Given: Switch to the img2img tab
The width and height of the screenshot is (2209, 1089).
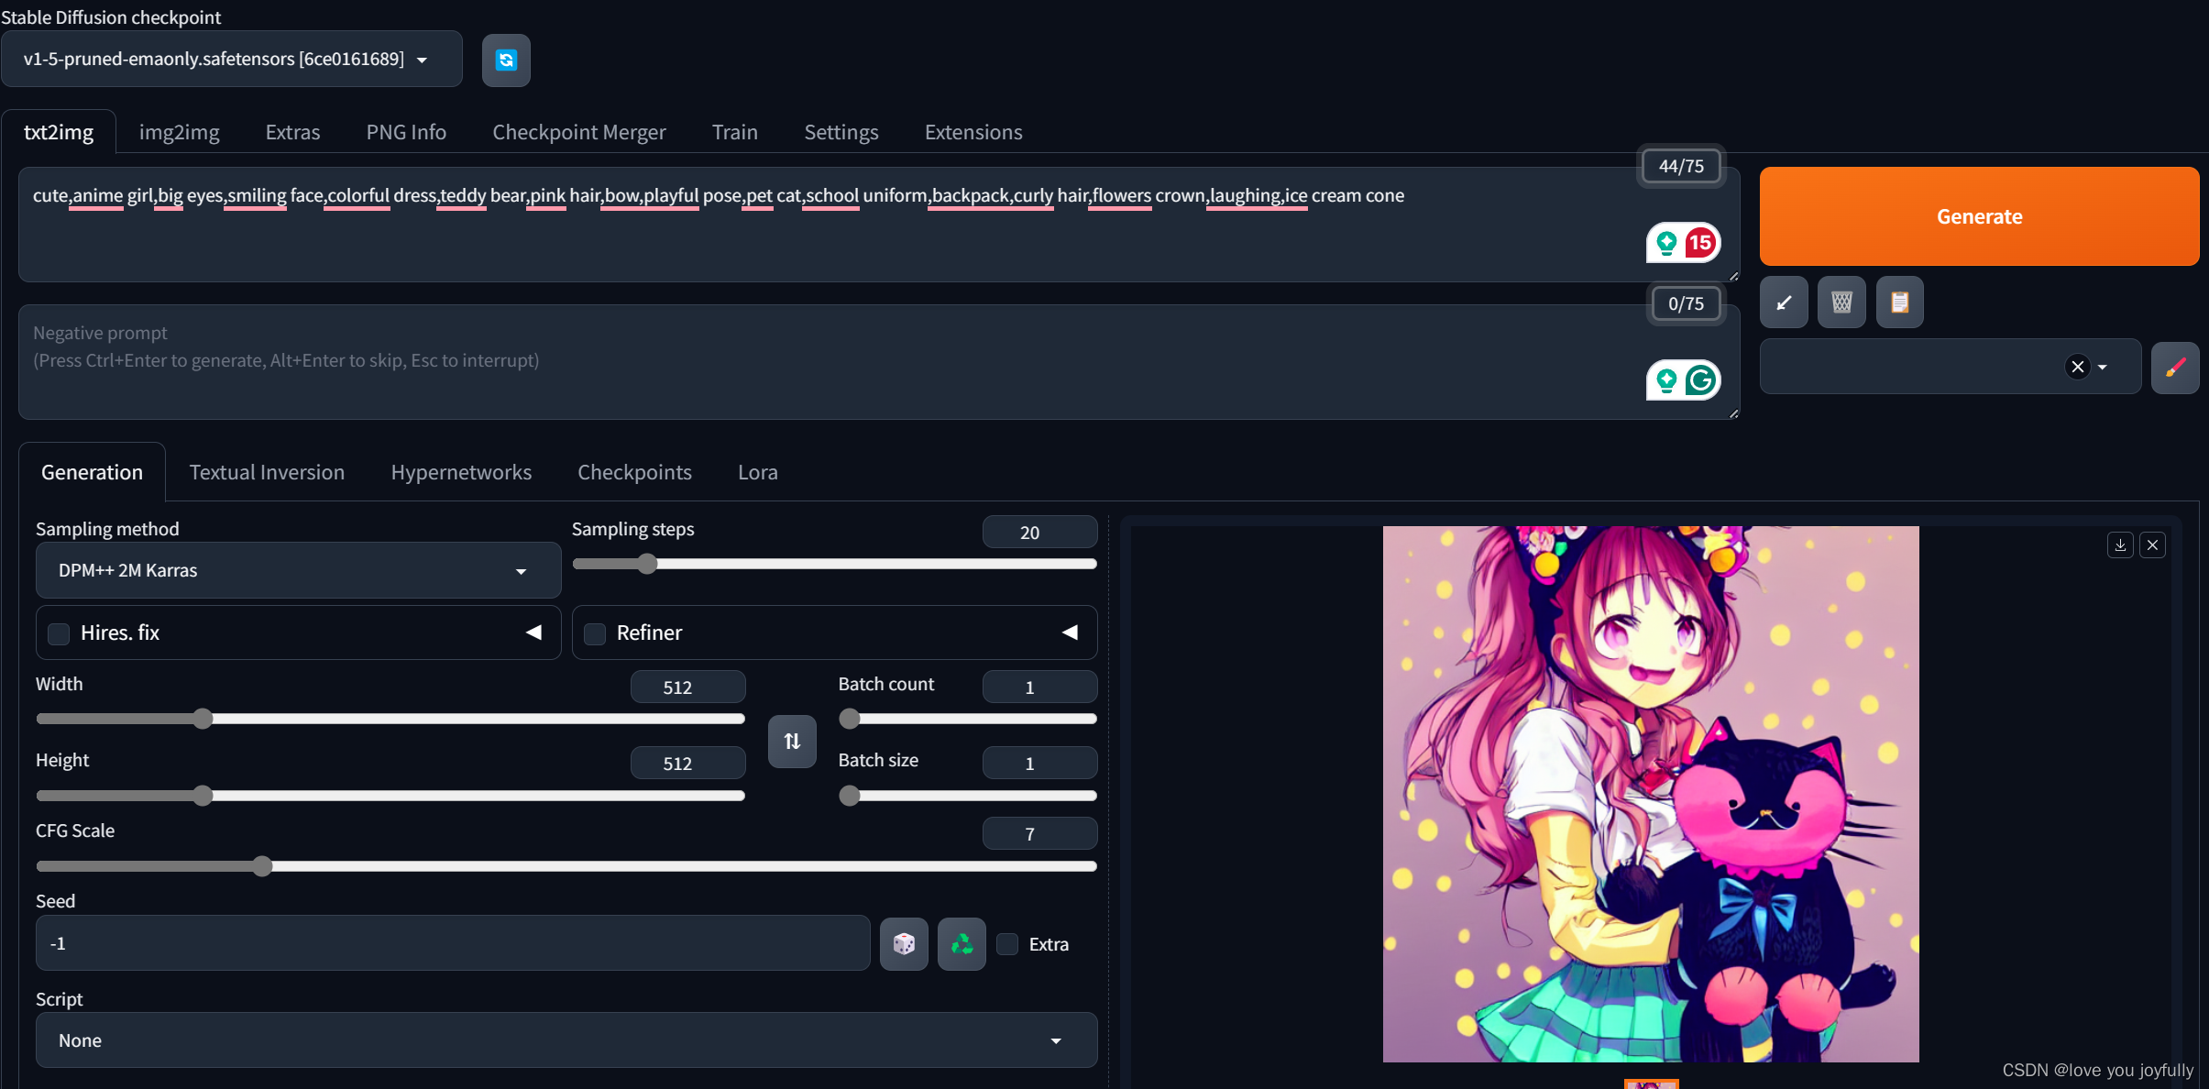Looking at the screenshot, I should click(x=179, y=132).
